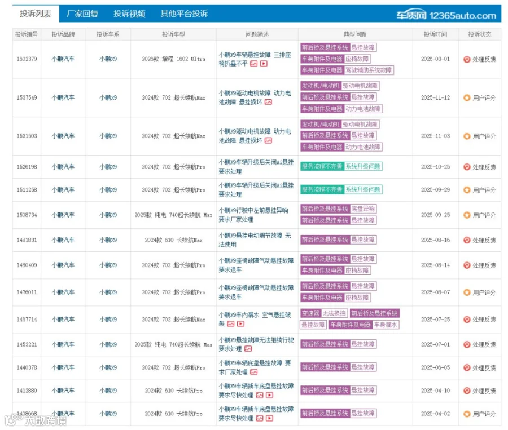
Task: Play video icon in complaint 1602379 description
Action: point(264,64)
